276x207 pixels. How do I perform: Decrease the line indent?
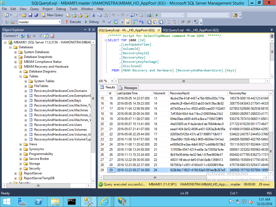coord(182,22)
